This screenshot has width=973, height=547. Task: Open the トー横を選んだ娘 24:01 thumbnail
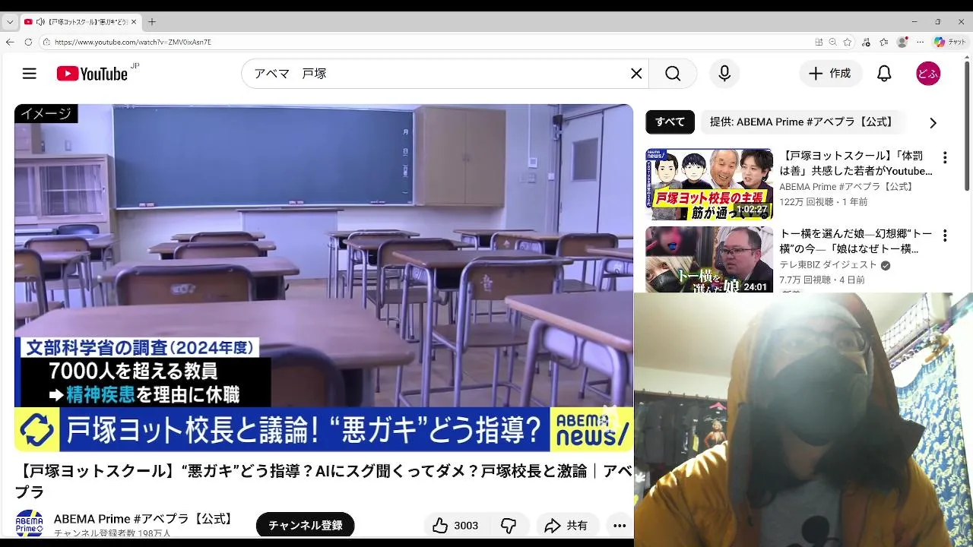coord(709,259)
